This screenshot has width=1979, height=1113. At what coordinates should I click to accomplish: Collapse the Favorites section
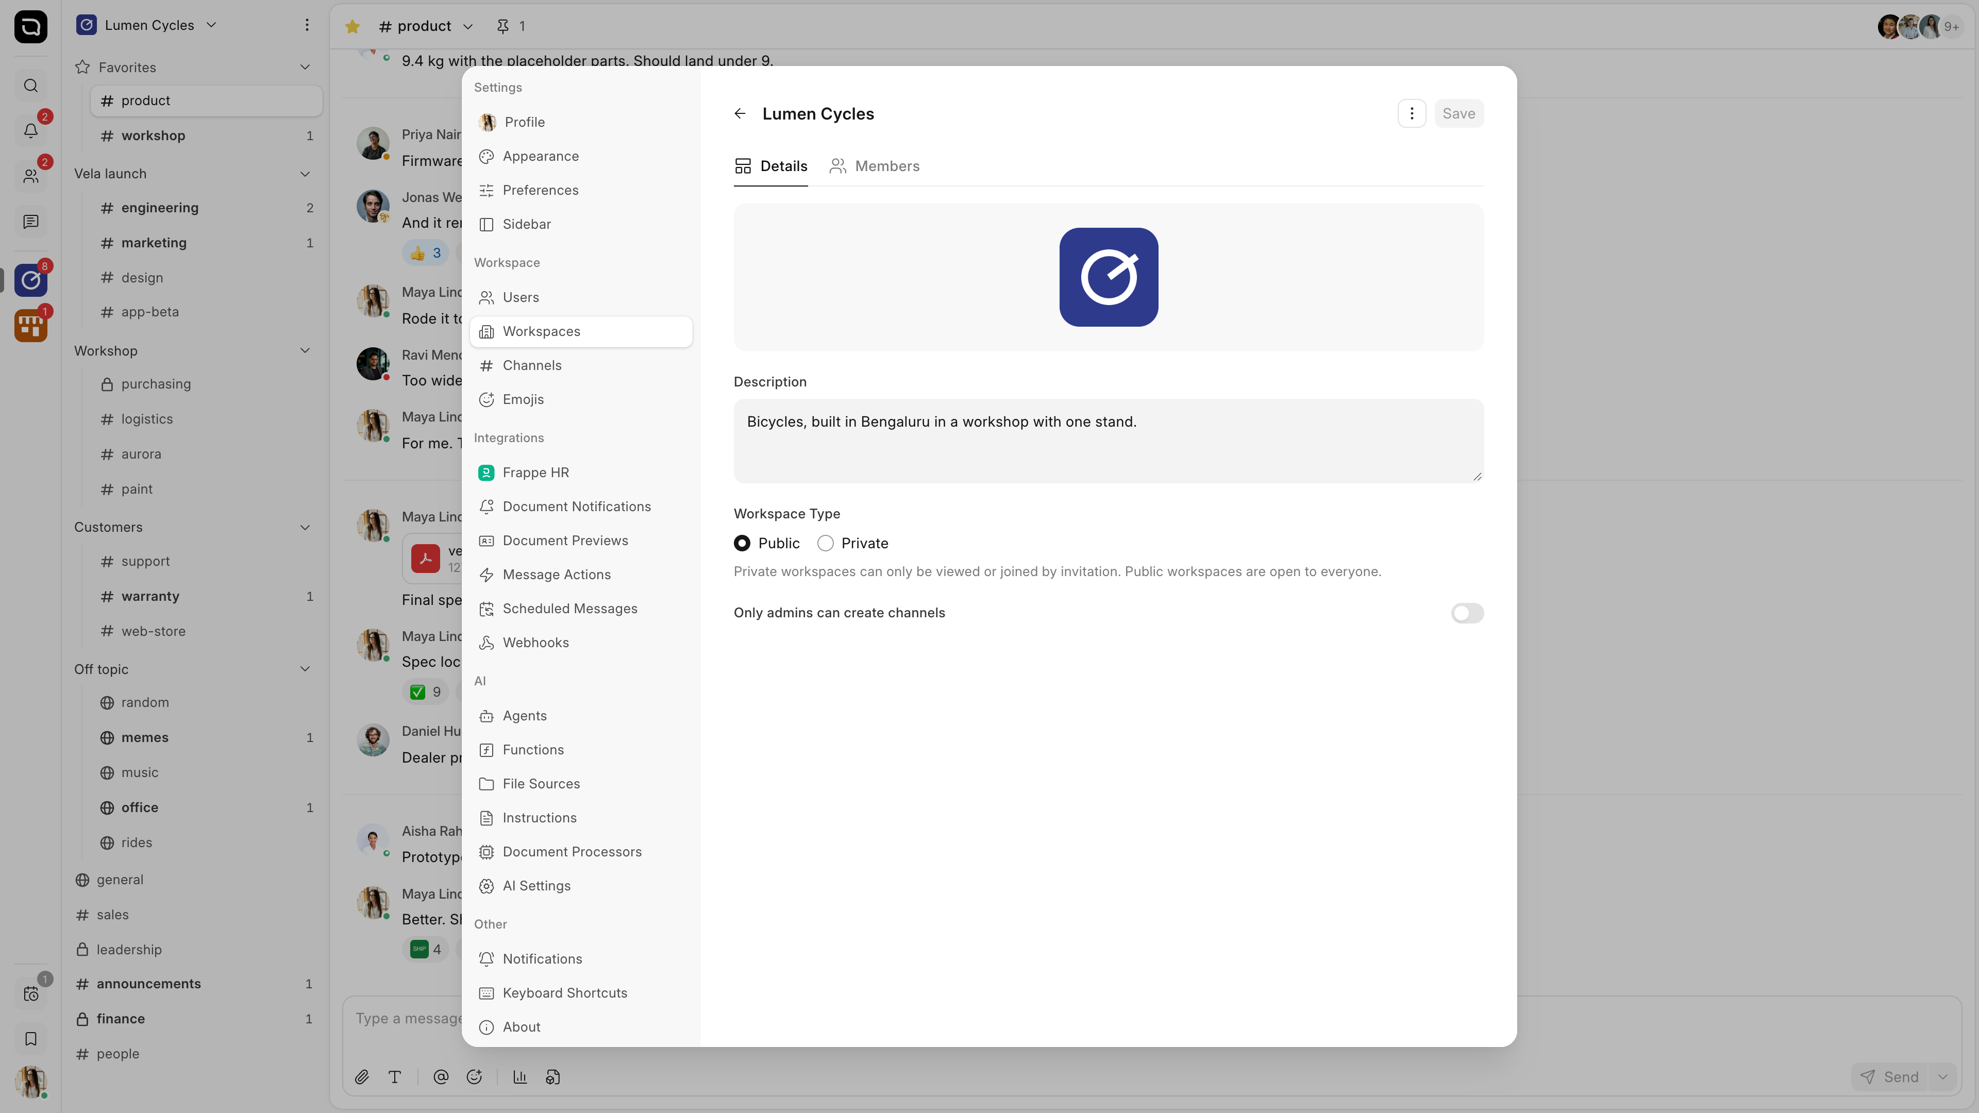(305, 68)
